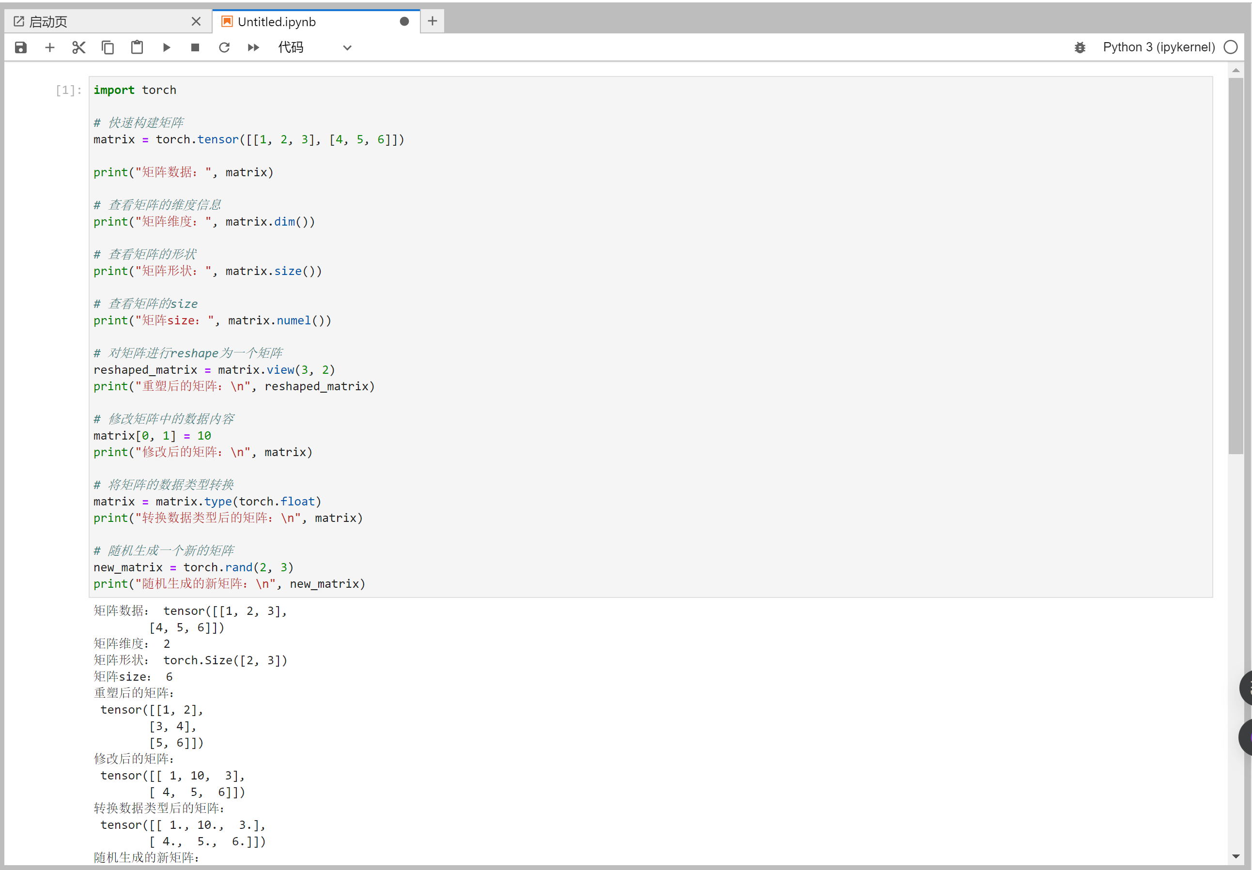
Task: Save the notebook with the floppy disk icon
Action: [x=21, y=47]
